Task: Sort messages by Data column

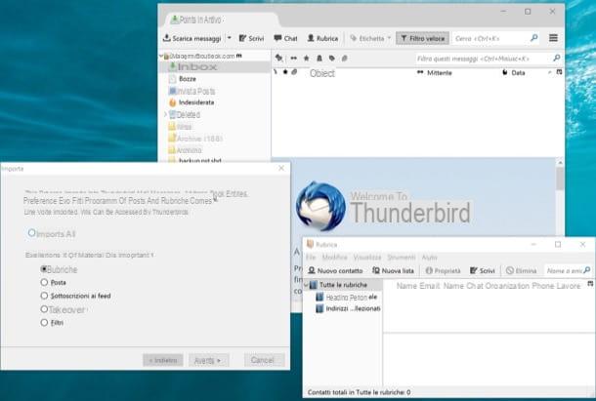Action: pos(518,72)
